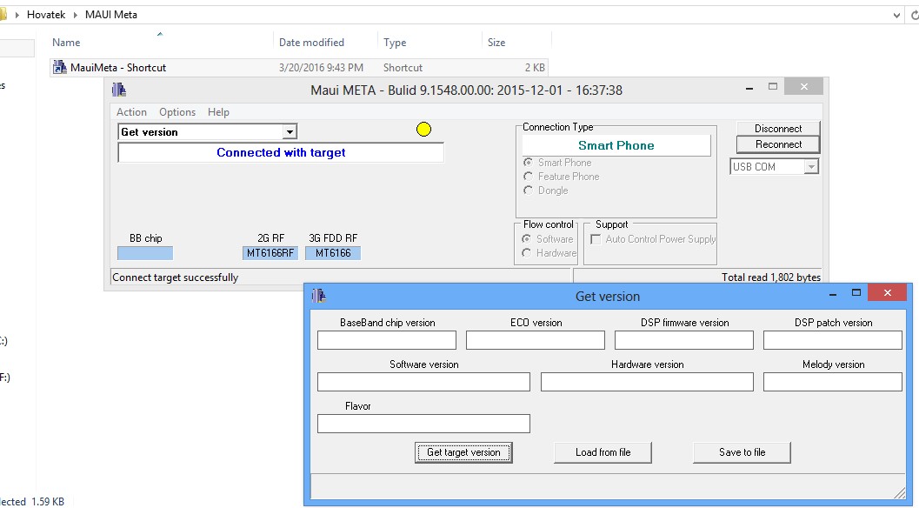Click the Save to file button
Image resolution: width=919 pixels, height=508 pixels.
741,452
